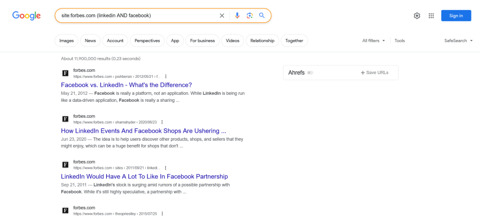The height and width of the screenshot is (219, 480).
Task: Open the Tools option
Action: [x=399, y=40]
